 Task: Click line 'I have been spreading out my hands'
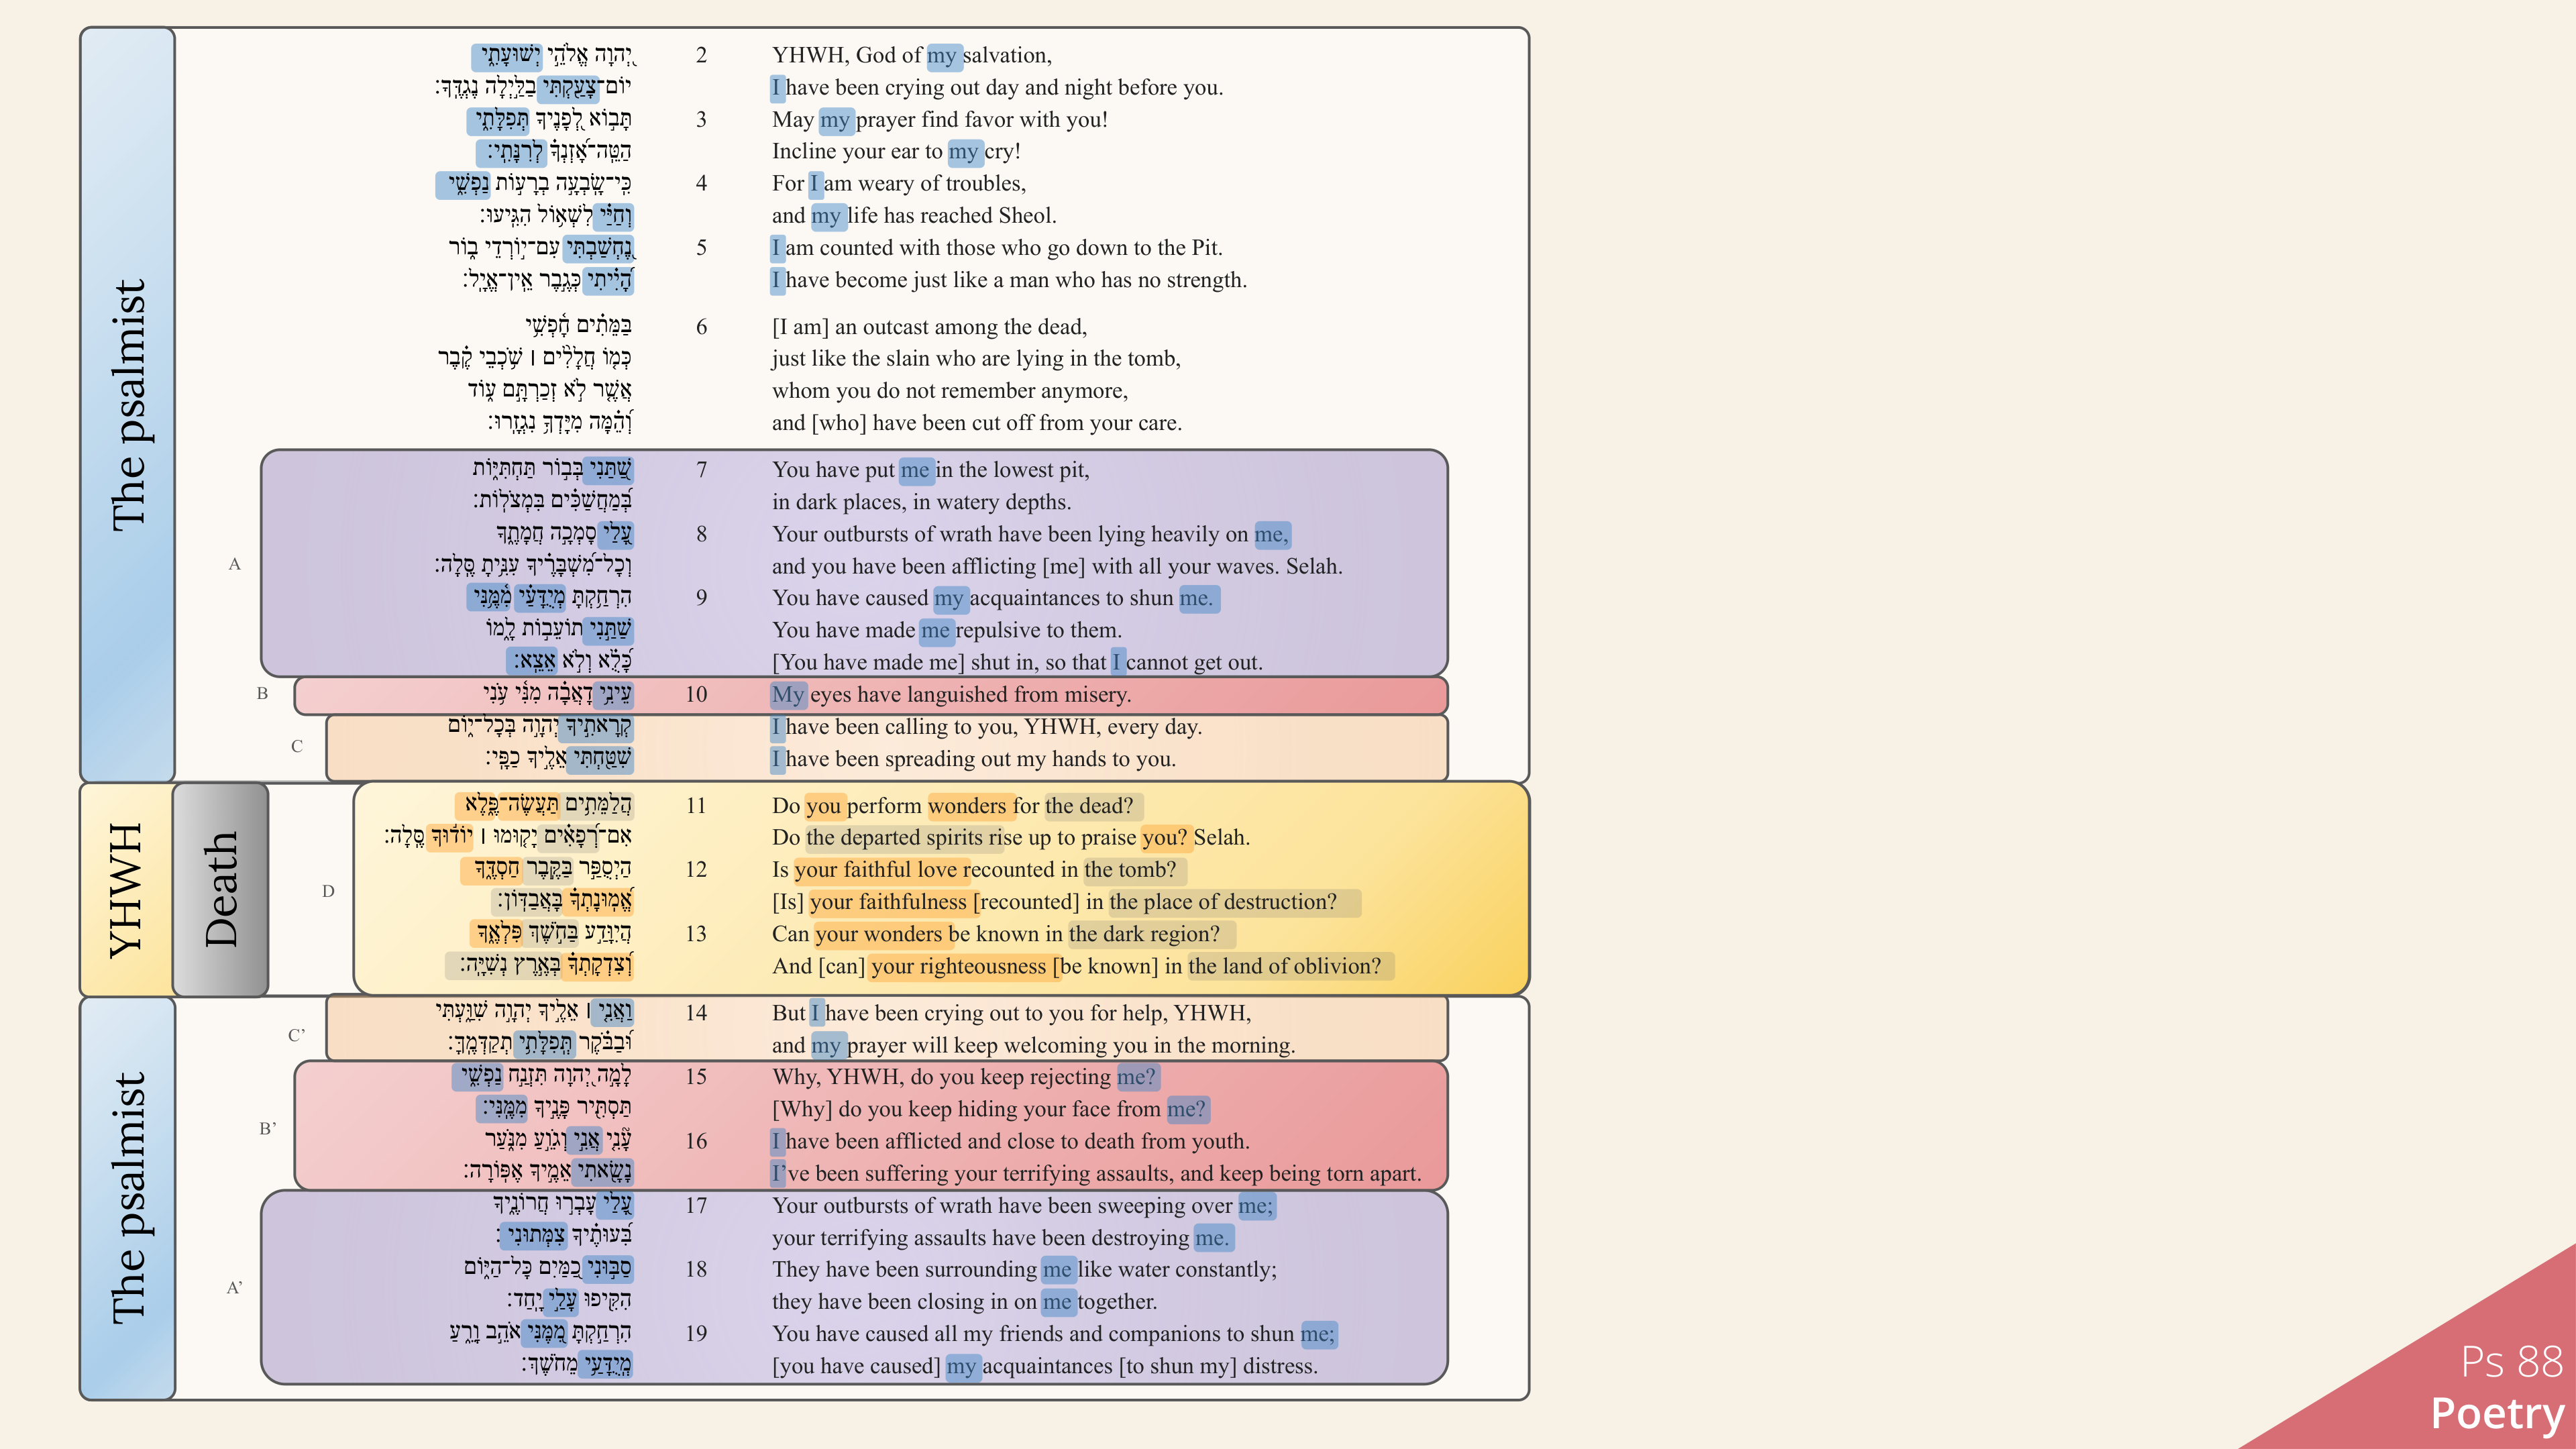click(973, 759)
